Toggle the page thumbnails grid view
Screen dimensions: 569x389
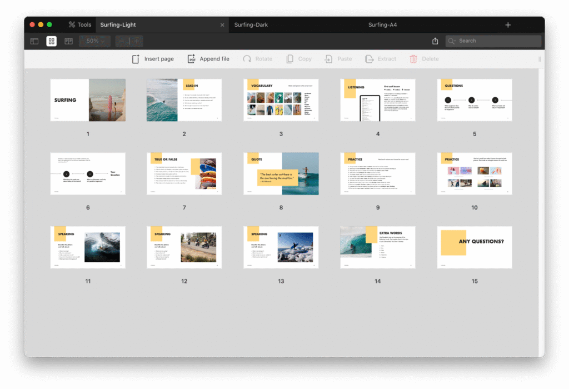tap(51, 41)
